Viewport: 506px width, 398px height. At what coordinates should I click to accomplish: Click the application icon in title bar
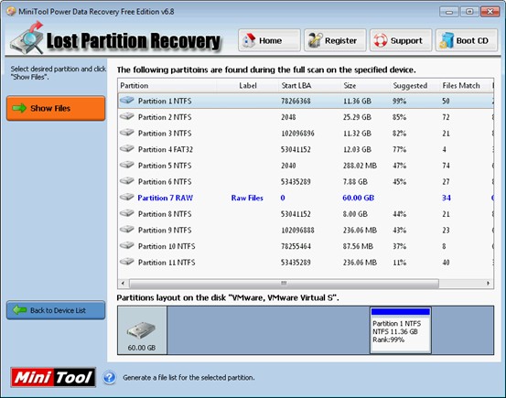tap(11, 12)
